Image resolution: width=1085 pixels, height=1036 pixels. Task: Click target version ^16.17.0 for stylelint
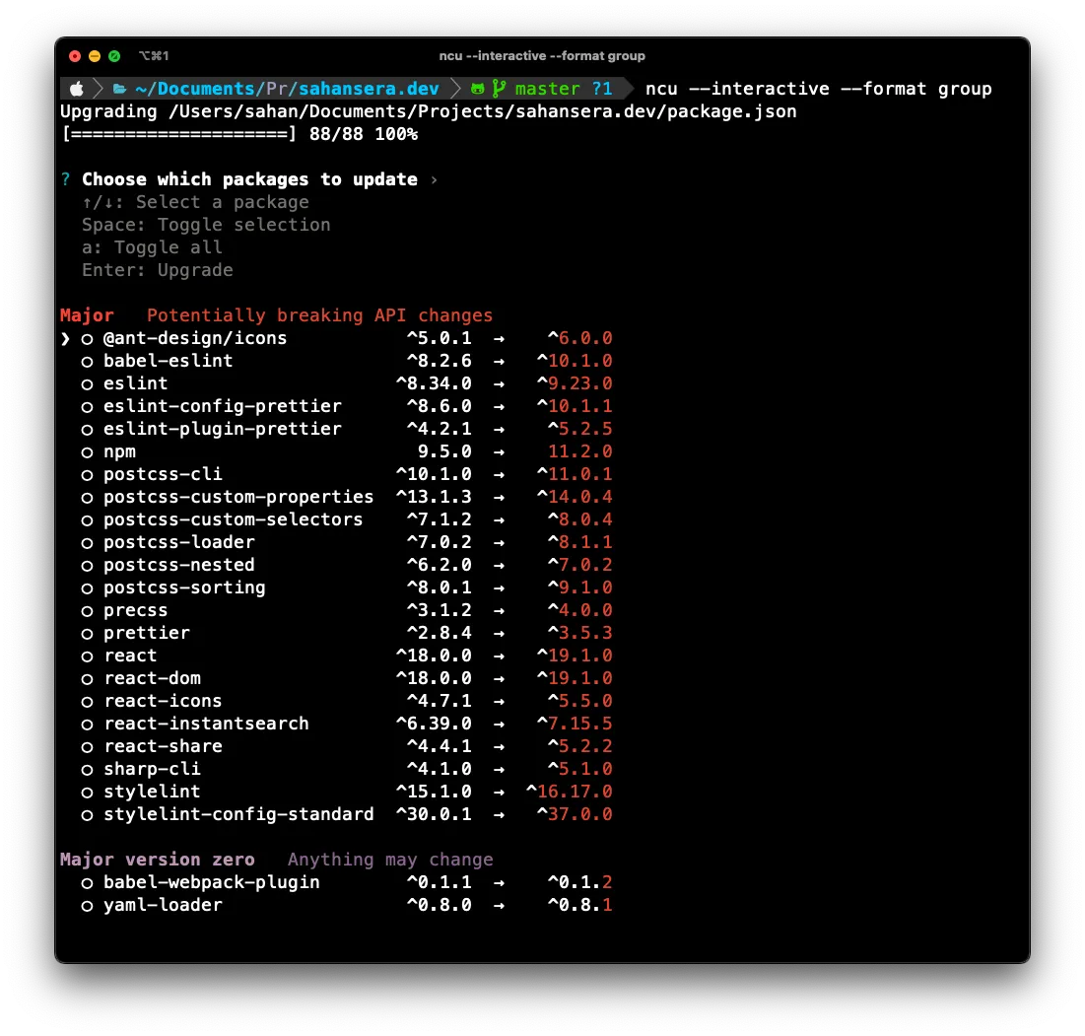[570, 792]
